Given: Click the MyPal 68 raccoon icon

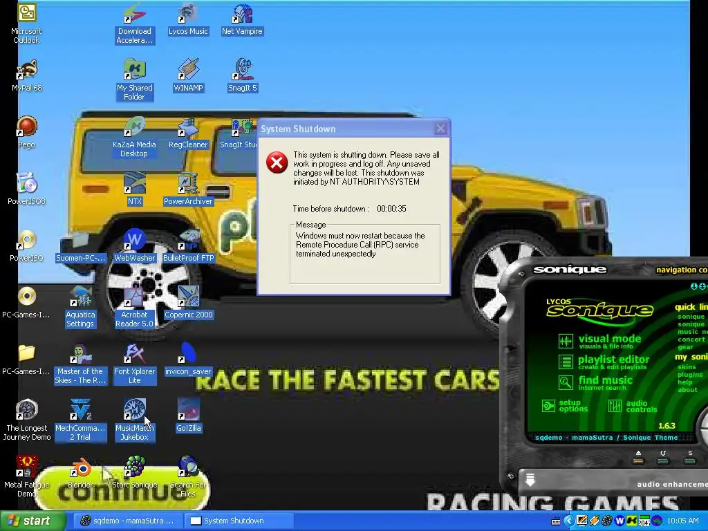Looking at the screenshot, I should [27, 70].
